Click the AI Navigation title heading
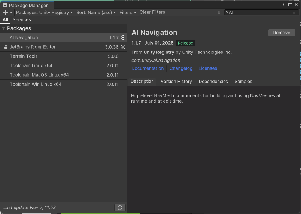The image size is (301, 214). [x=154, y=33]
